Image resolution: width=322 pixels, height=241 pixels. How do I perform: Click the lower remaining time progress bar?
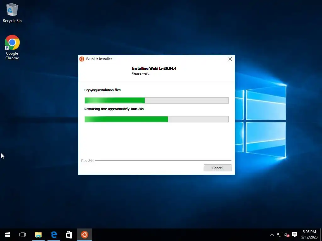157,119
